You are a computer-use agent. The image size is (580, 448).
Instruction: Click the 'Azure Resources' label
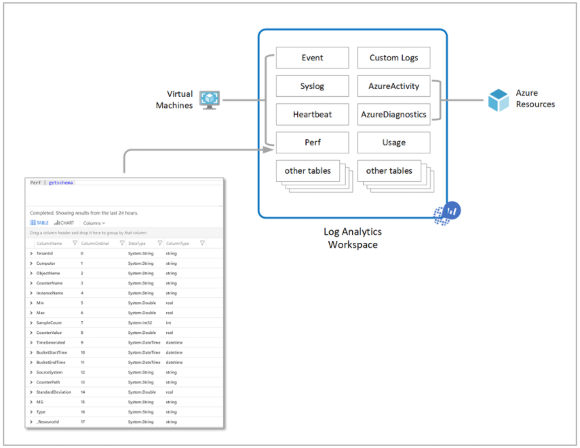(535, 98)
